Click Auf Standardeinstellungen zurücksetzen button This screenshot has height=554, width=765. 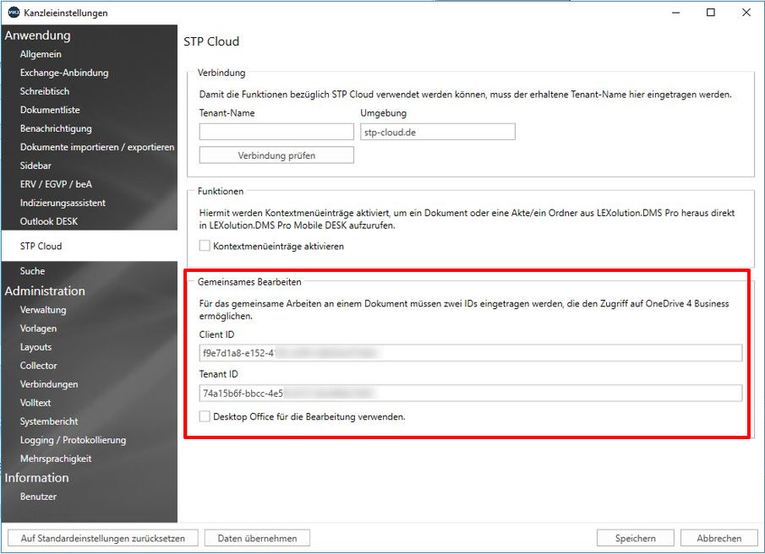tap(103, 538)
